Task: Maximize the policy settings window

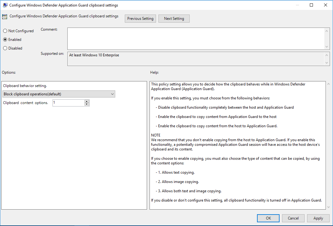Action: point(311,5)
